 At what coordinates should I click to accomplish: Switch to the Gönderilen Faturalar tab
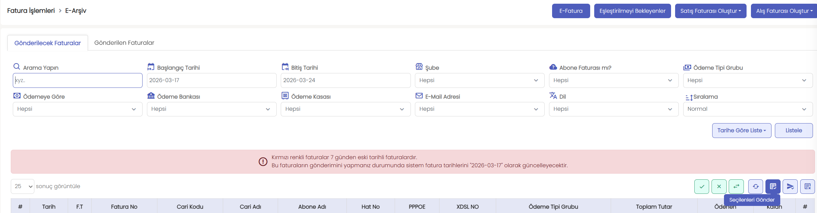click(x=124, y=43)
